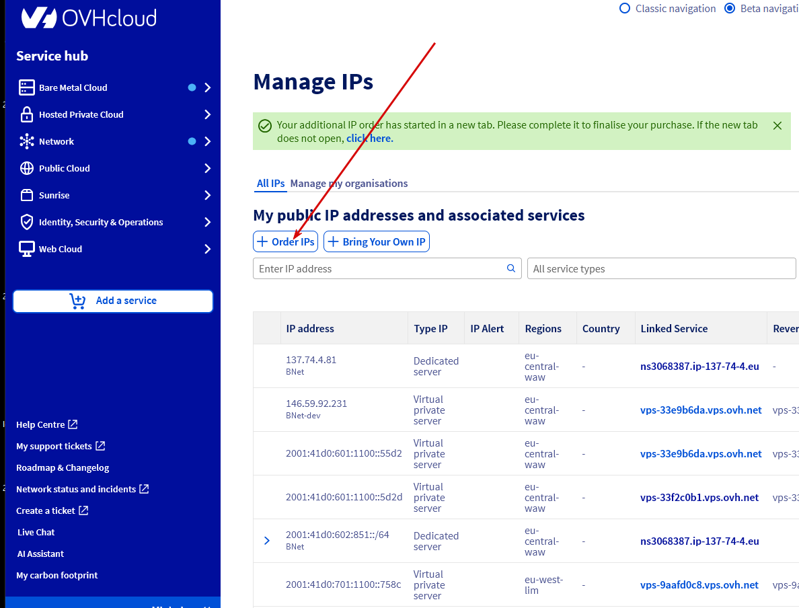Screen dimensions: 799x608
Task: Open My carbon footprint link
Action: pos(57,575)
